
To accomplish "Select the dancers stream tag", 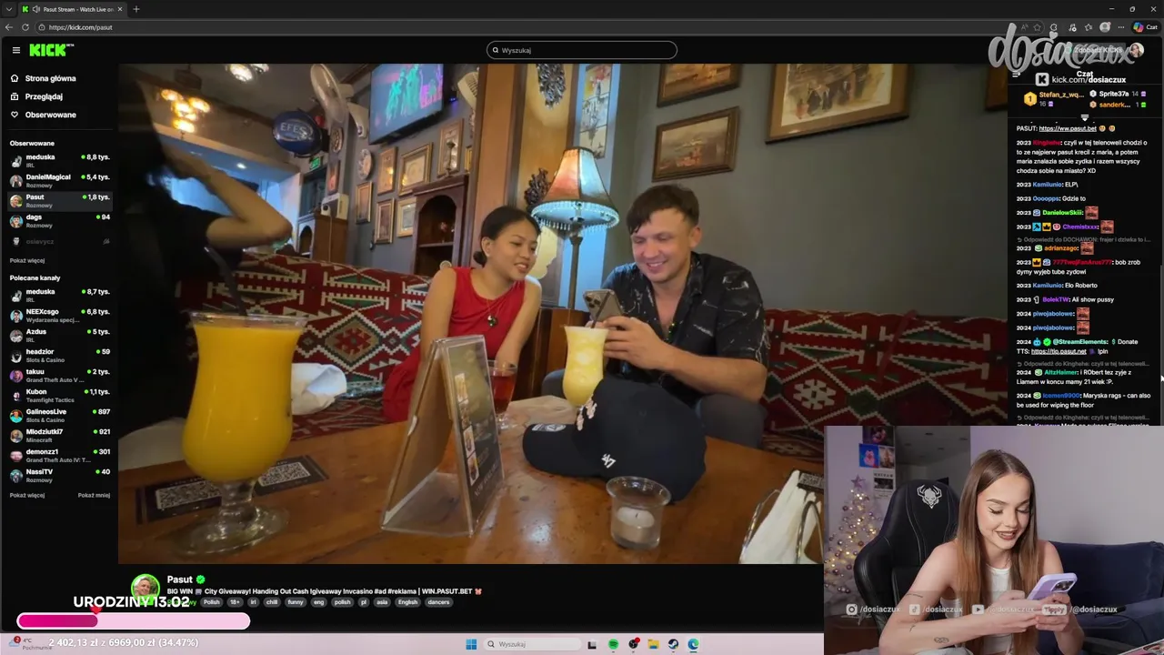I will tap(438, 602).
